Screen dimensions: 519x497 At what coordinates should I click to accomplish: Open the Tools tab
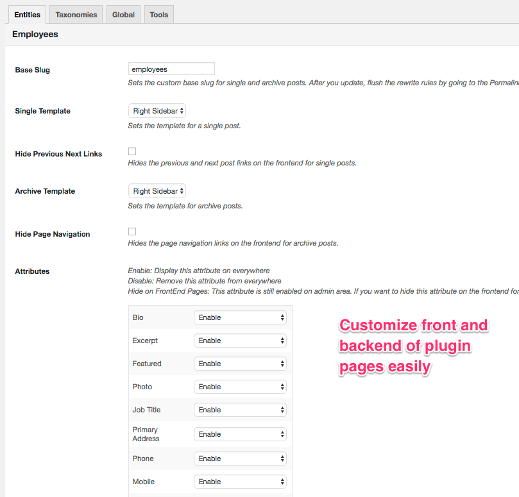159,15
